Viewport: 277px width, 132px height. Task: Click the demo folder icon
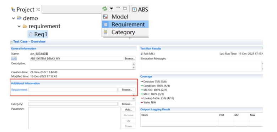pos(19,18)
